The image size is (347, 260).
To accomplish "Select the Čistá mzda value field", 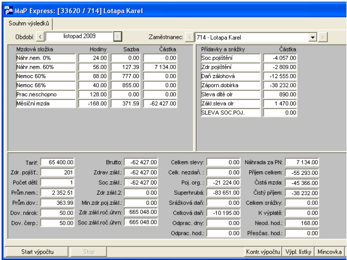I will pyautogui.click(x=302, y=183).
